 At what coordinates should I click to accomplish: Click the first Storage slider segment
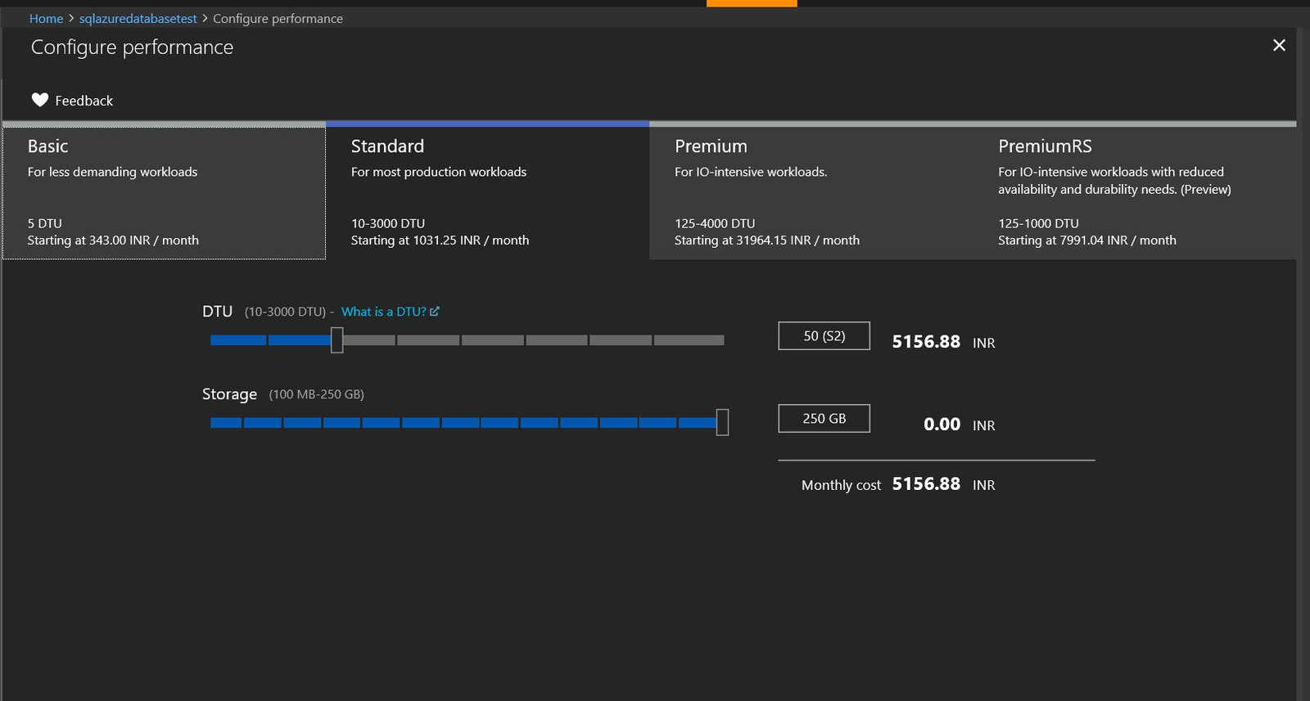point(226,422)
